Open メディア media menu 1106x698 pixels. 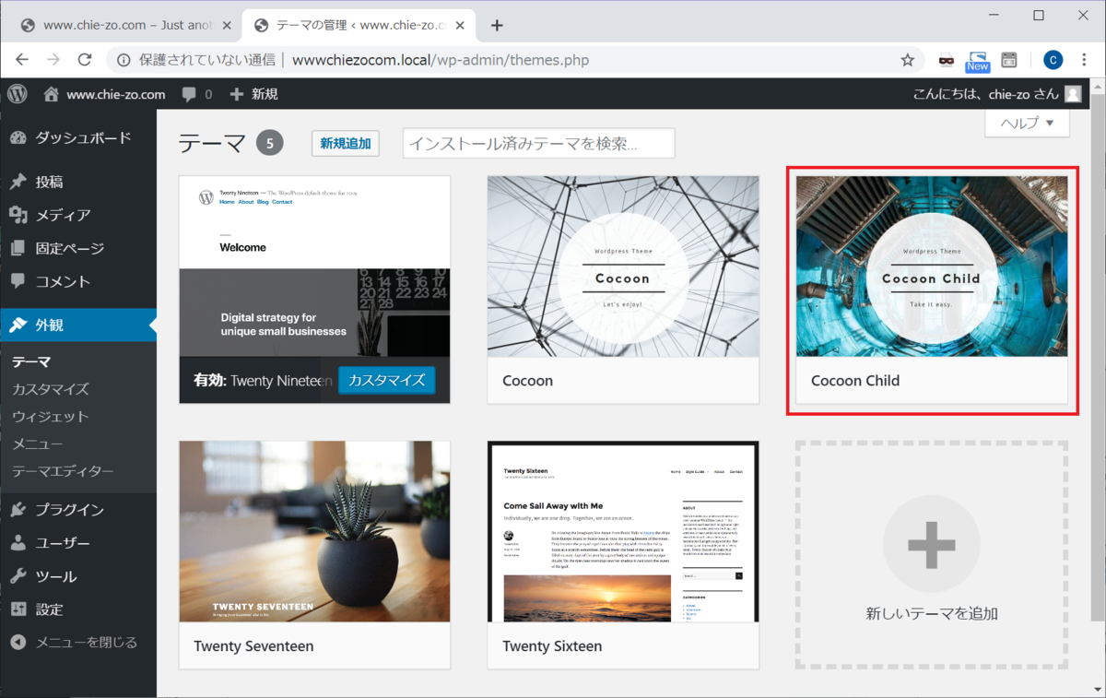[x=78, y=216]
